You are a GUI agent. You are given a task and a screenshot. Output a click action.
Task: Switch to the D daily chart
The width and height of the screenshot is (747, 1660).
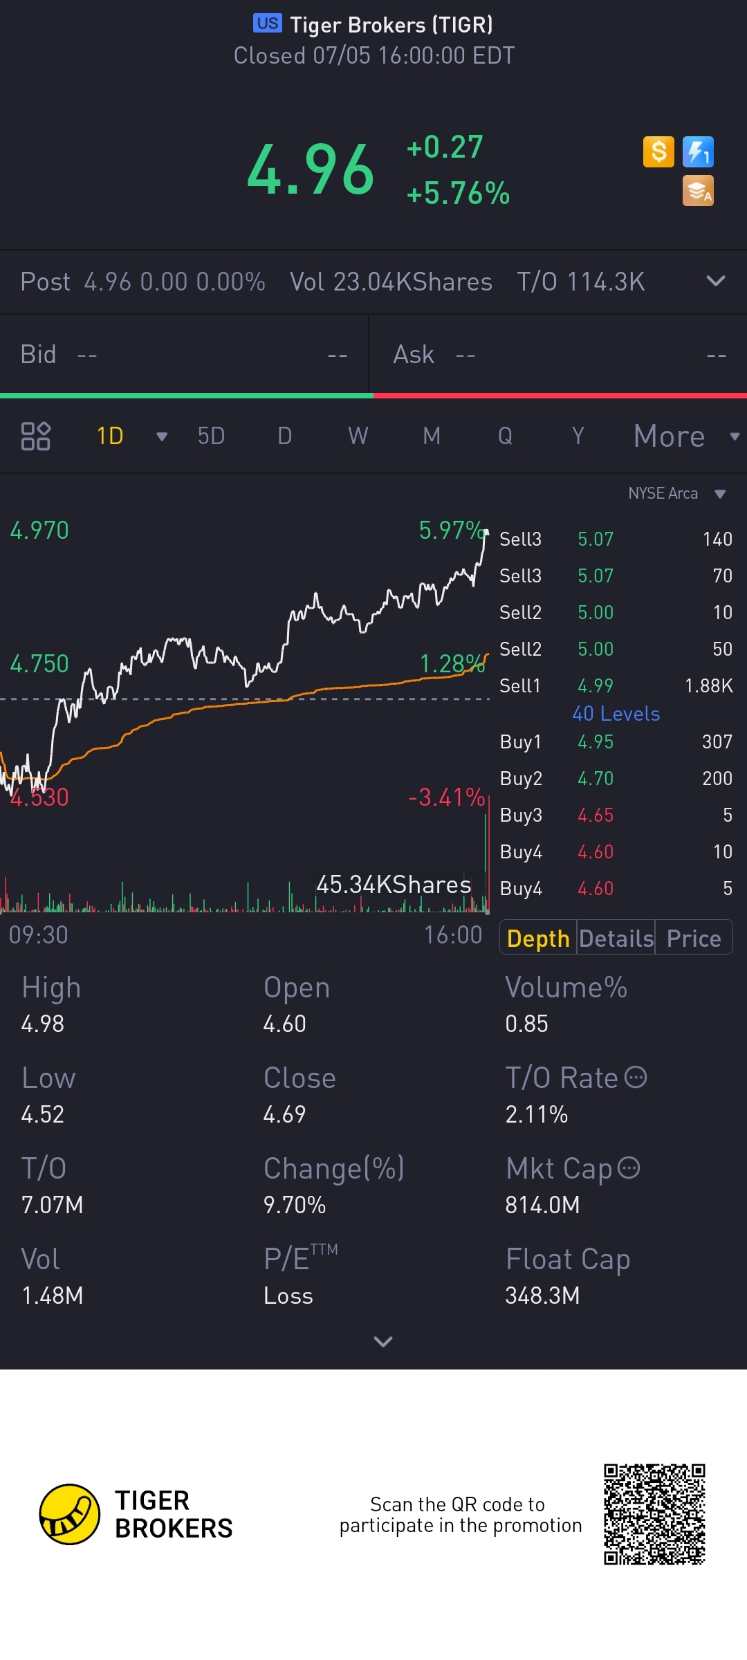coord(284,436)
